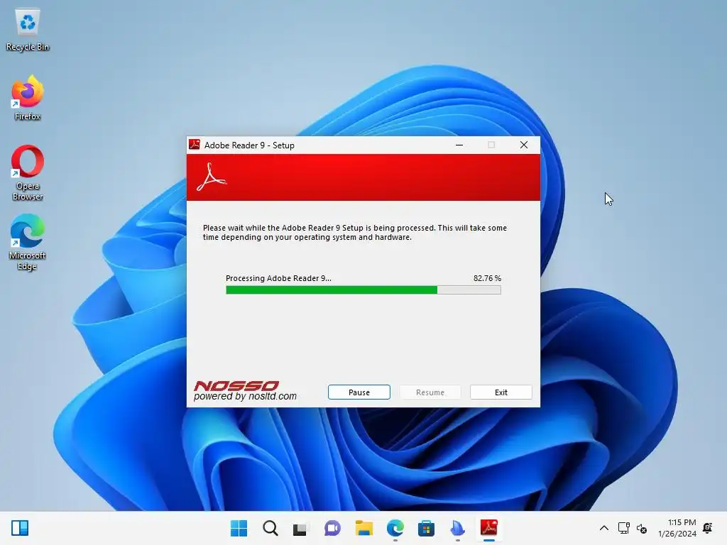Open the Opera Browser desktop shortcut
727x545 pixels.
[x=28, y=173]
